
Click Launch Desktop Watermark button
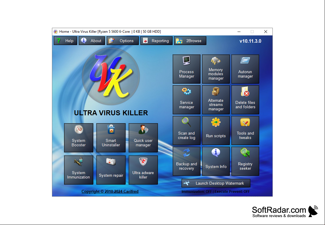[x=216, y=183]
